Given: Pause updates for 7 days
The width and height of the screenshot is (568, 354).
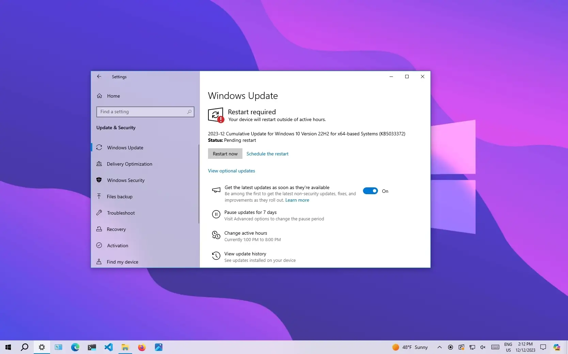Looking at the screenshot, I should tap(251, 212).
